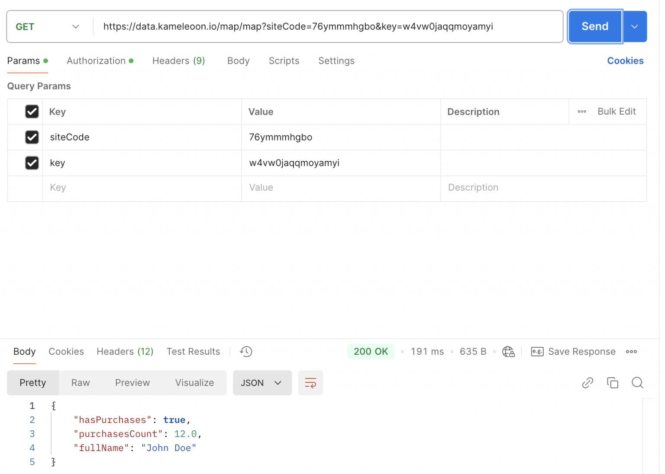The width and height of the screenshot is (665, 474).
Task: Open the Cookies link
Action: (x=625, y=61)
